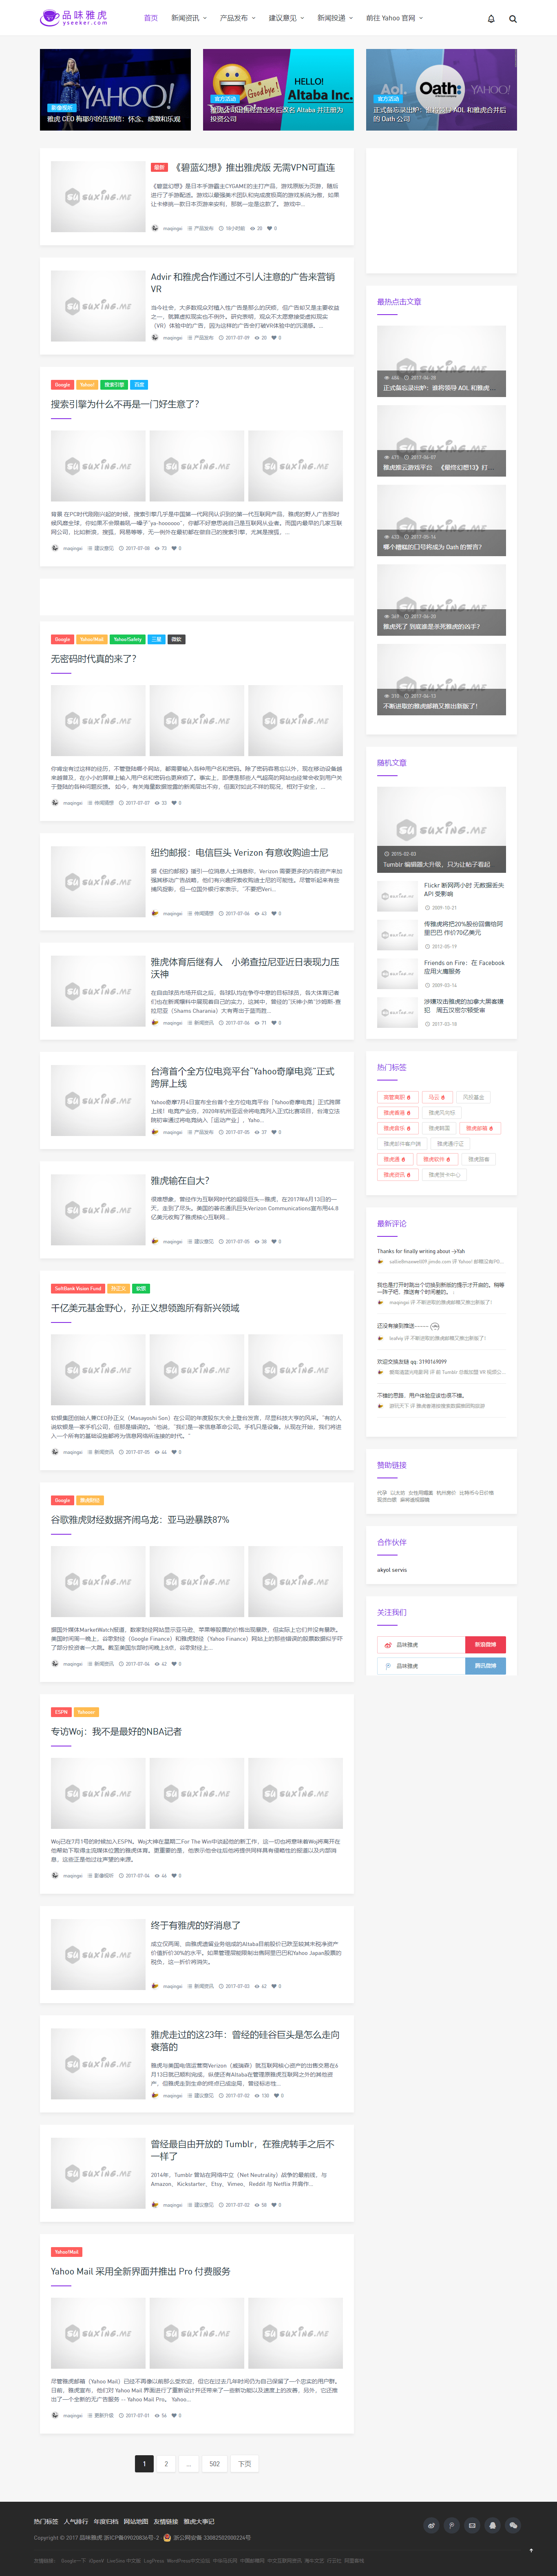Open commenter avatar beside sallie8maxwell09 comment
This screenshot has height=2576, width=557.
(x=380, y=1262)
